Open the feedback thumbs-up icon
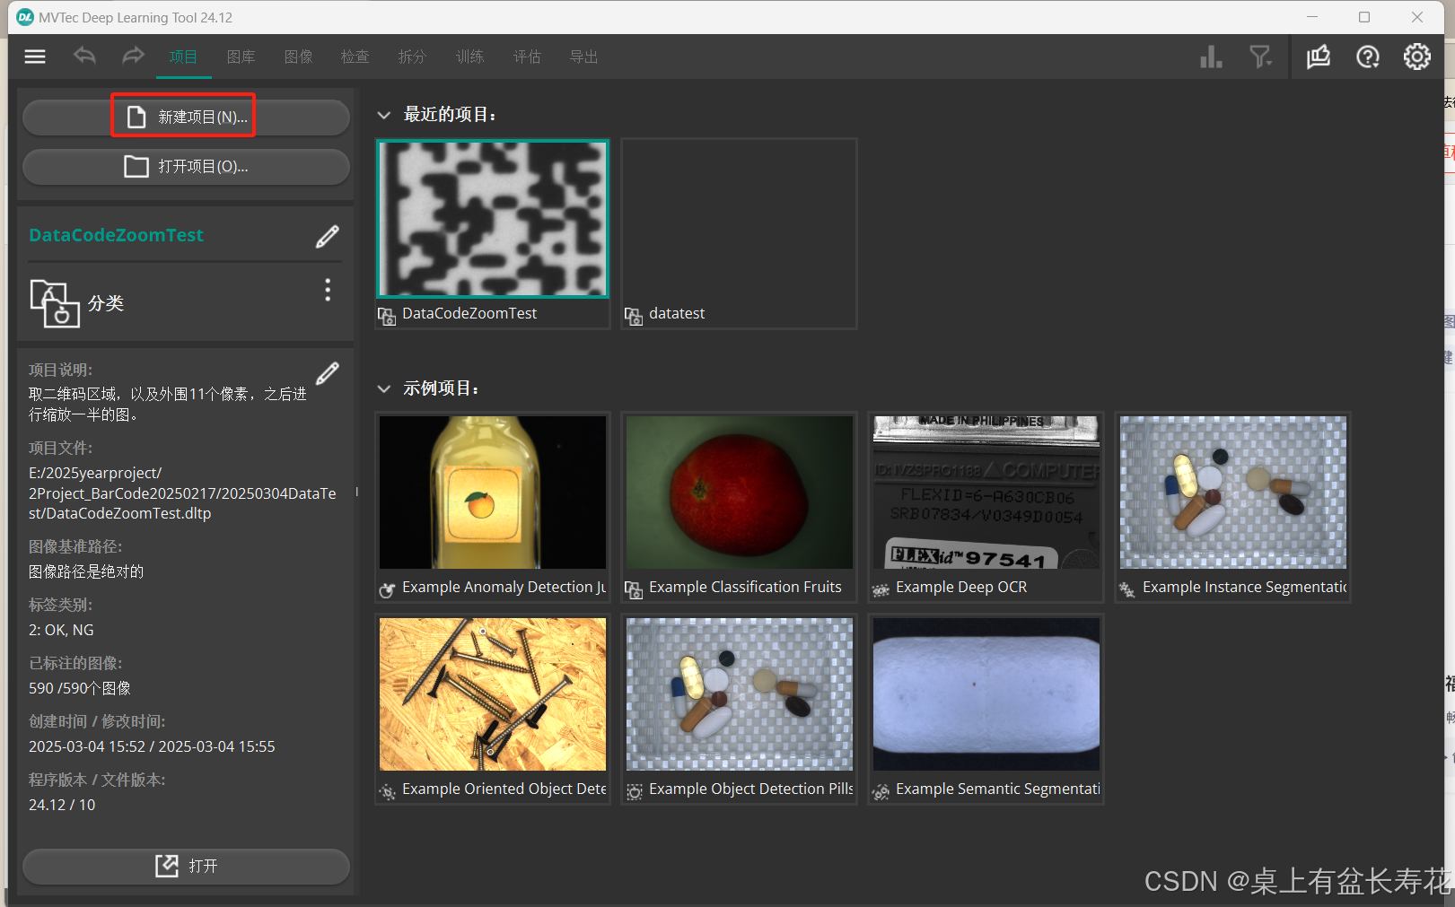 click(x=1319, y=57)
